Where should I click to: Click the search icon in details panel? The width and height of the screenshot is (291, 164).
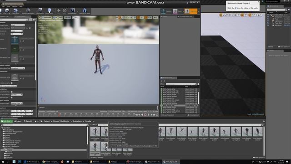click(27, 20)
